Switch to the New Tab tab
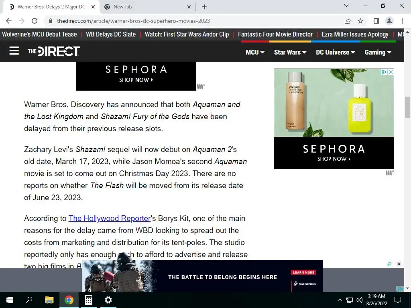The height and width of the screenshot is (308, 411). coord(147,7)
